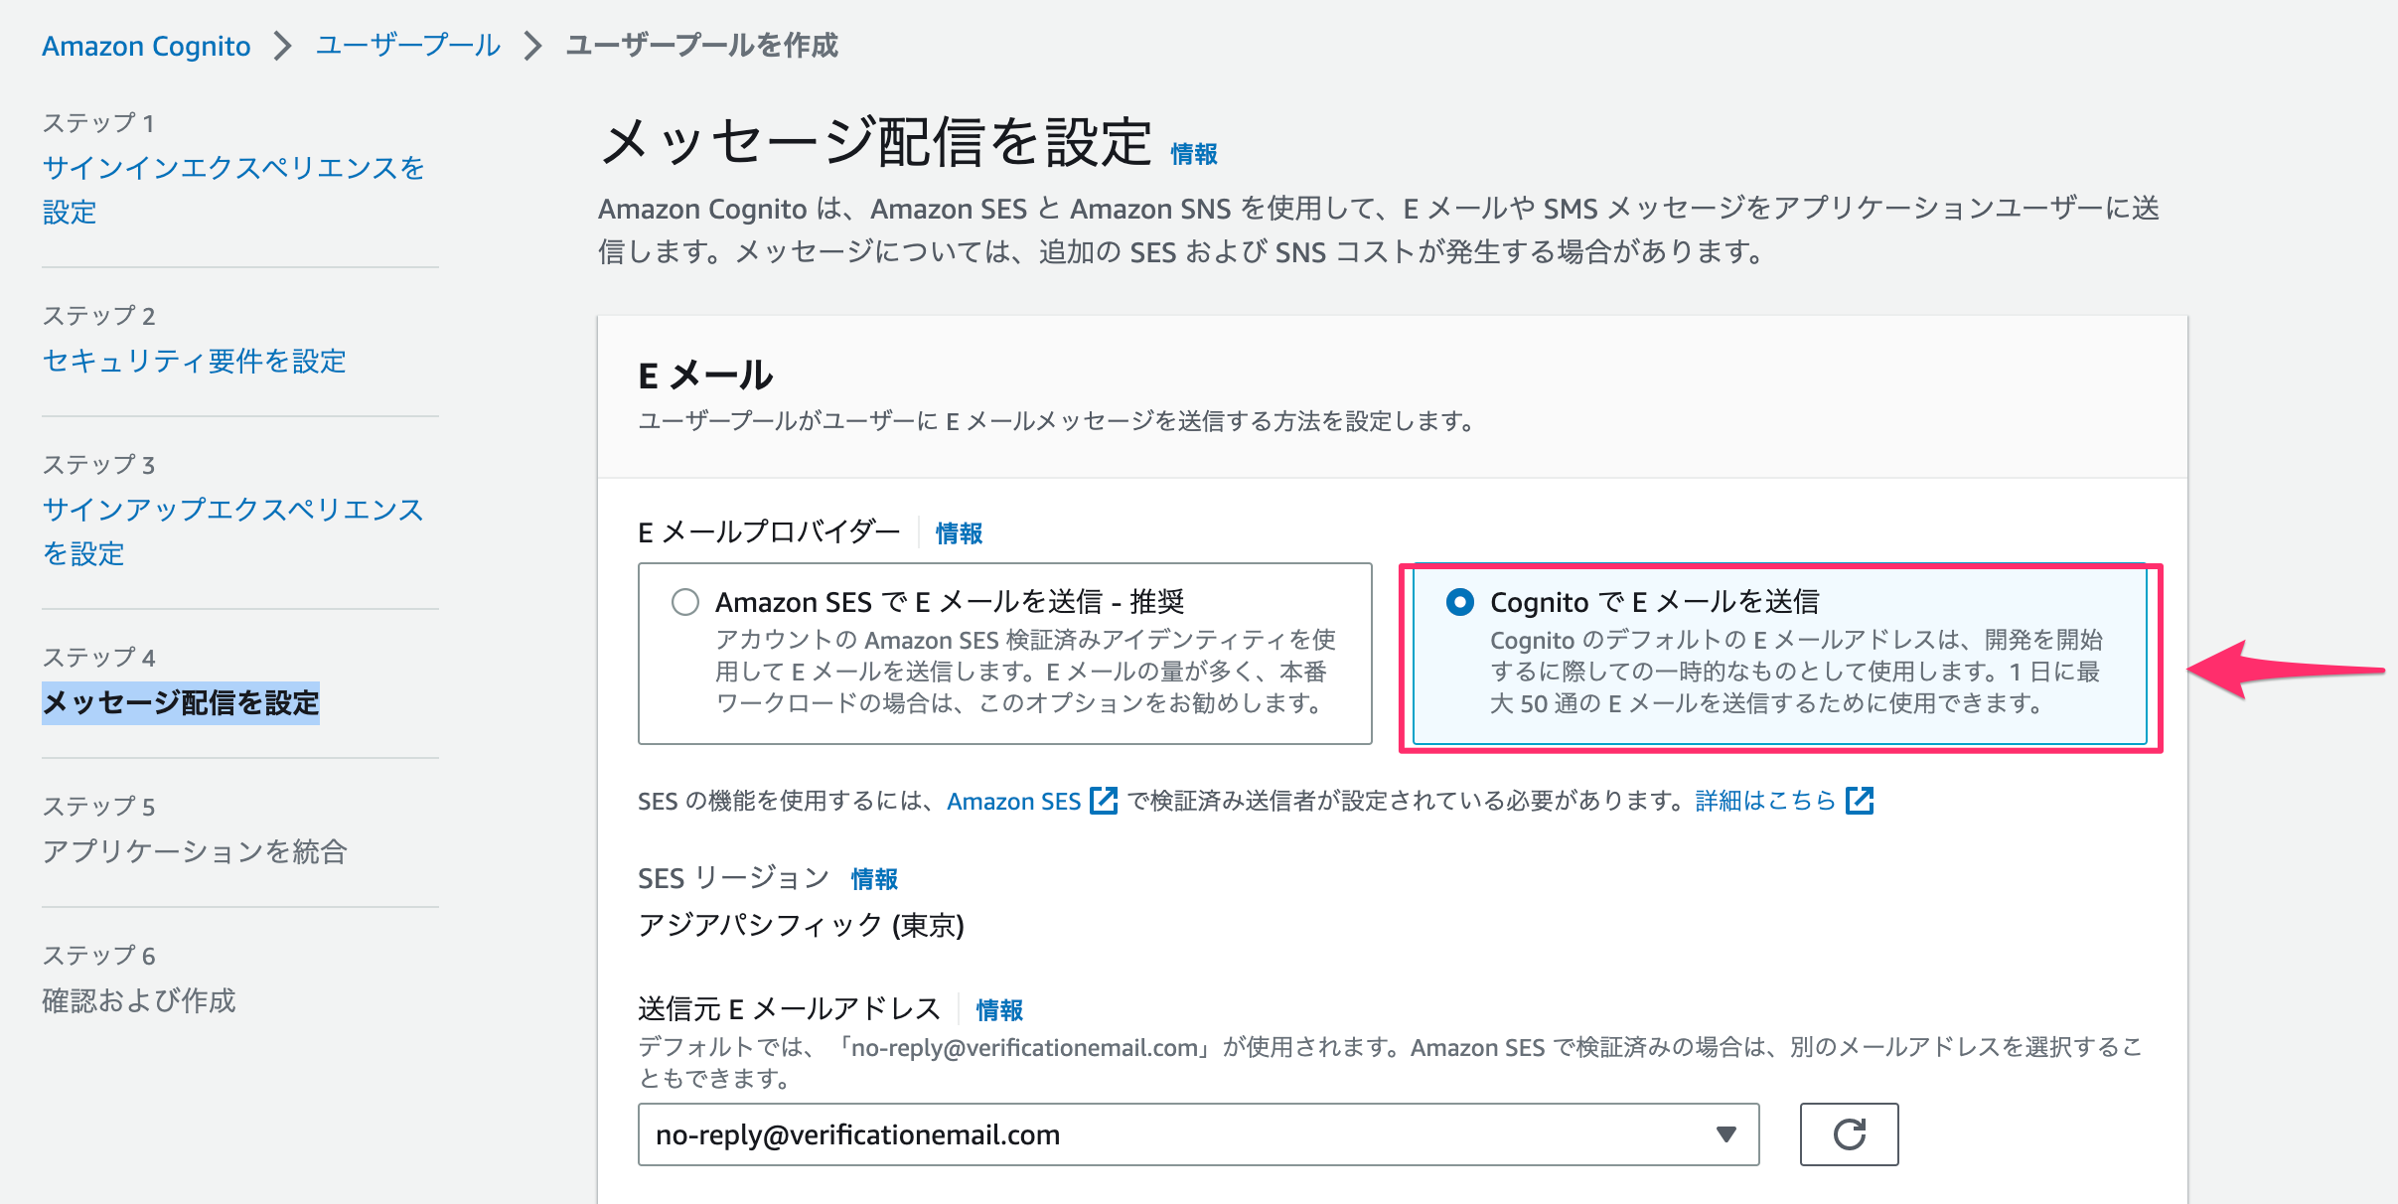The image size is (2398, 1204).
Task: Open 情報 link next to SES リージョン
Action: [x=874, y=879]
